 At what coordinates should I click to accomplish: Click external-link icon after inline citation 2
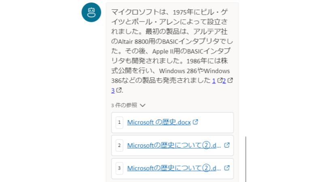tap(230, 80)
